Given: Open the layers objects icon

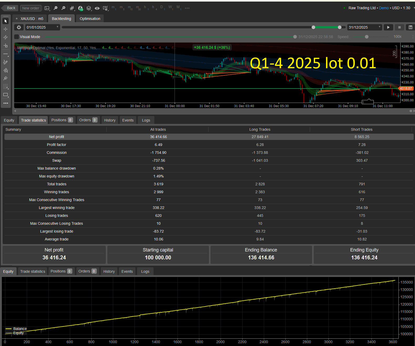Looking at the screenshot, I should coord(89,8).
